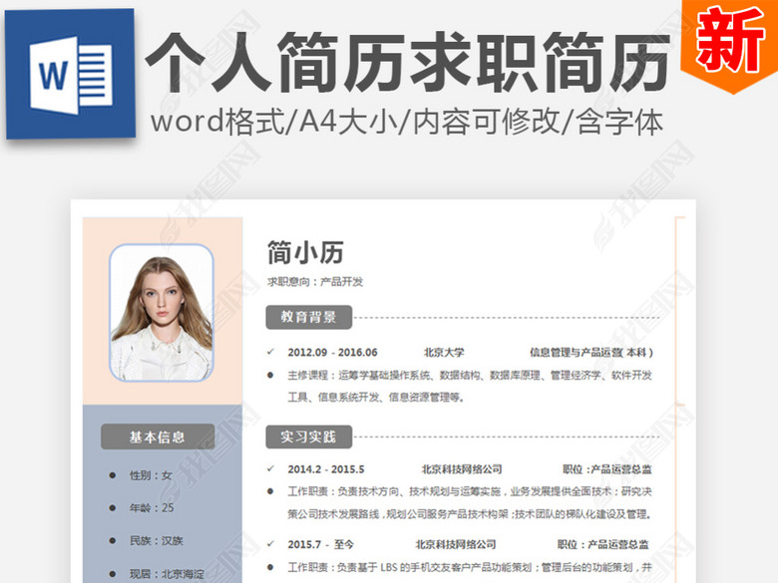This screenshot has height=583, width=778.
Task: Click the orange '新' badge
Action: [x=729, y=46]
